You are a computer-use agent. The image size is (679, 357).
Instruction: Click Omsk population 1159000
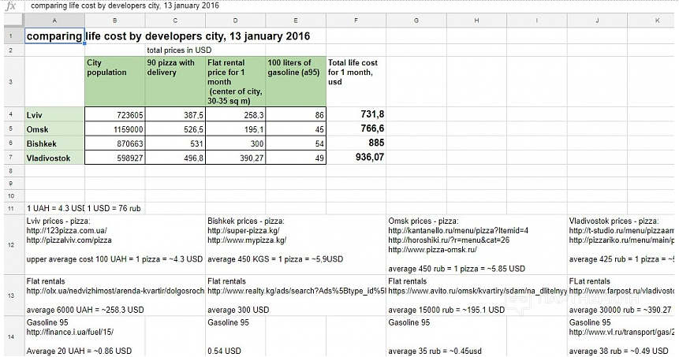[x=115, y=129]
